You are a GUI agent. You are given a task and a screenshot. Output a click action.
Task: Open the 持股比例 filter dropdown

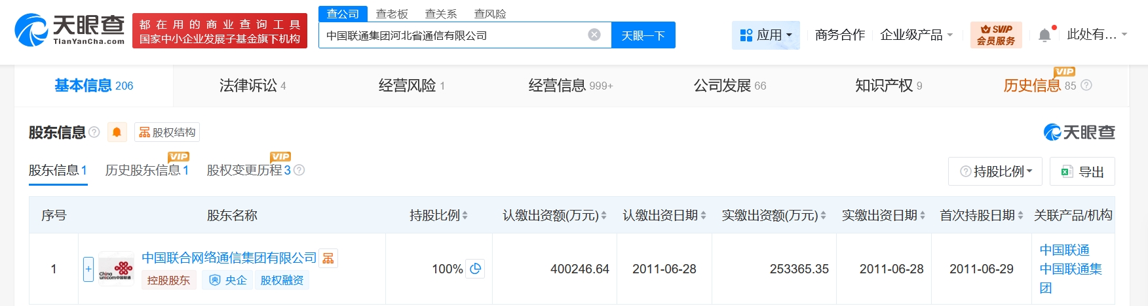[x=995, y=171]
